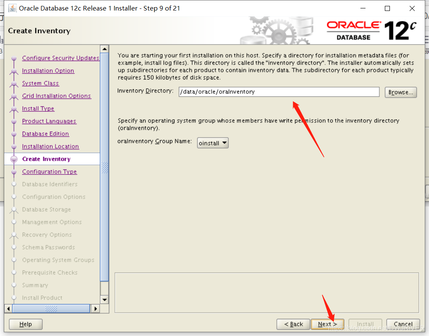
Task: Jump to Grid Installation Options step
Action: coord(57,96)
